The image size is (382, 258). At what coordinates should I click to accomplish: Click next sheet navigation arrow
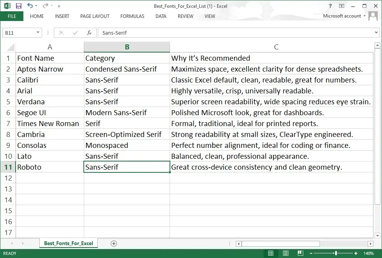23,243
